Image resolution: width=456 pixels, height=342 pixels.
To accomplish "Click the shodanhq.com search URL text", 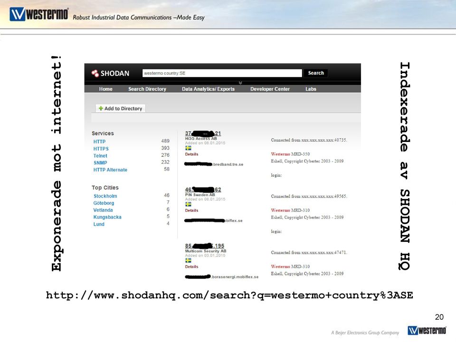I will coord(229,295).
